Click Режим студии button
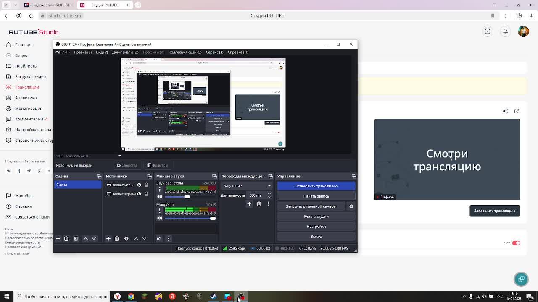The width and height of the screenshot is (538, 302). pos(316,216)
